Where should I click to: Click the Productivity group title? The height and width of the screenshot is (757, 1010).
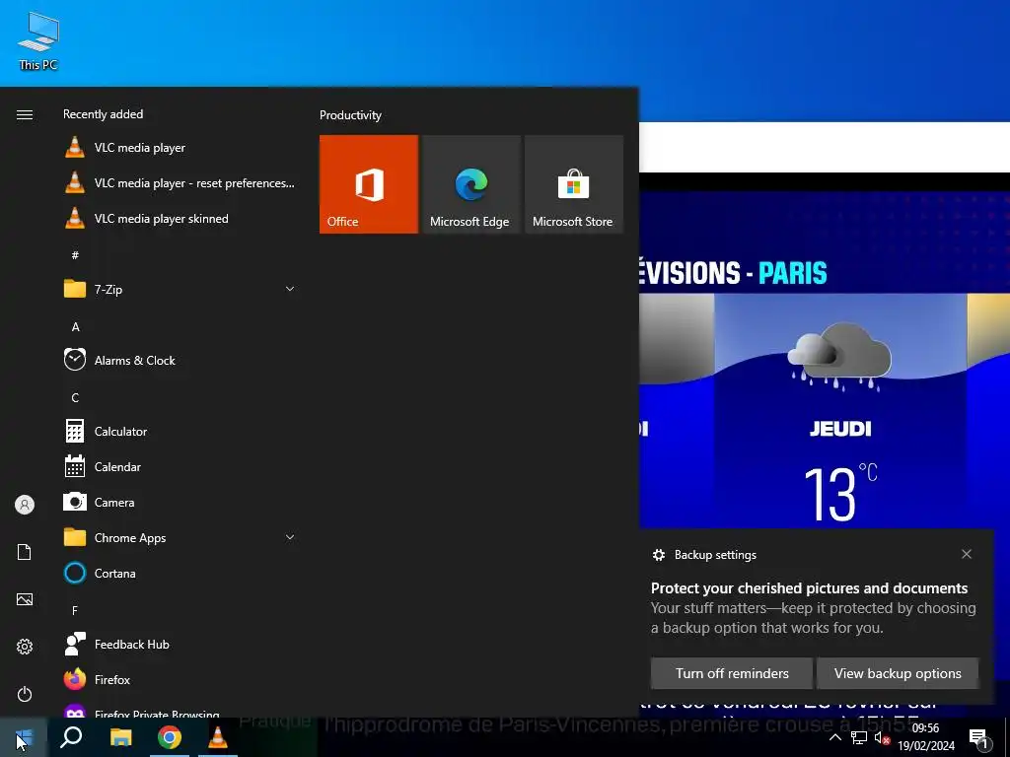point(350,115)
